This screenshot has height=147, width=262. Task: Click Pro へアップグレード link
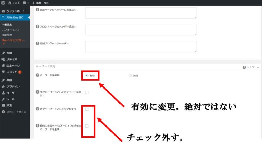coord(14,42)
